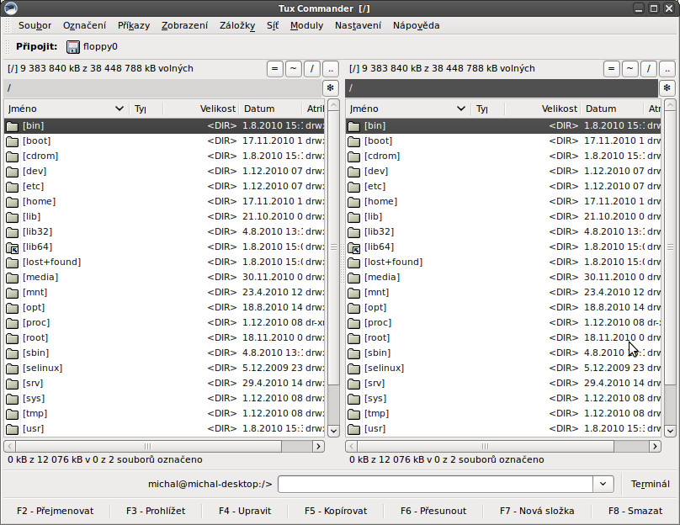Click F3 - Prohlížet button
Image resolution: width=680 pixels, height=525 pixels.
click(x=156, y=511)
